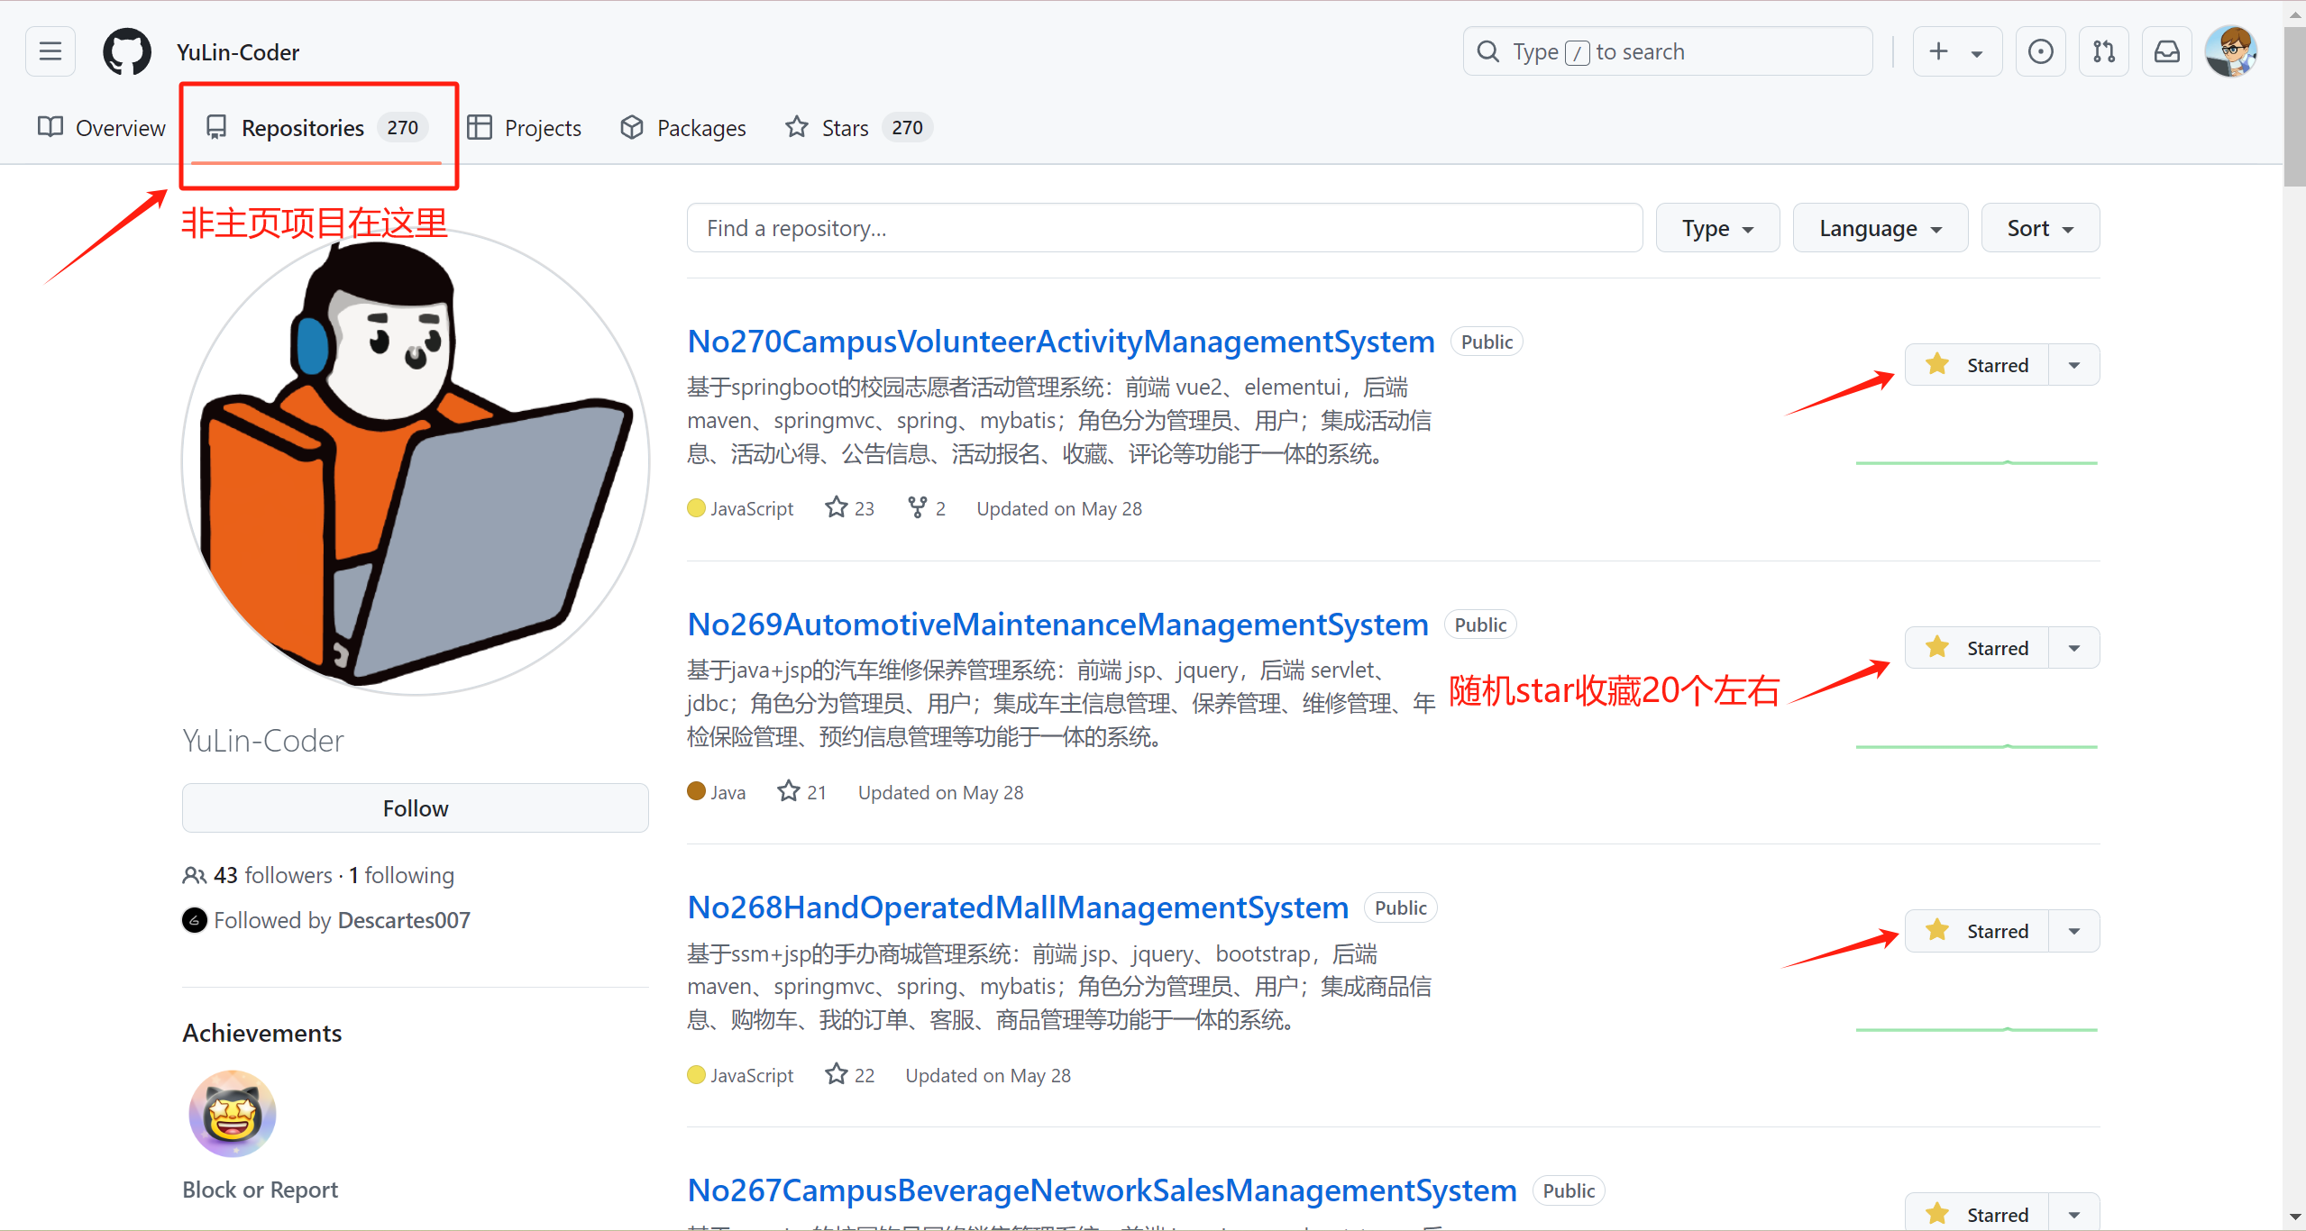The image size is (2306, 1231).
Task: Expand star lists dropdown for No267
Action: pos(2074,1213)
